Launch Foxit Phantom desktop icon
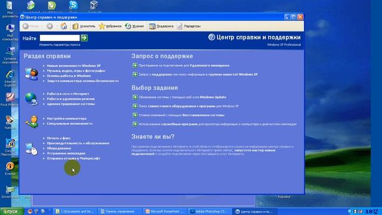The image size is (382, 215). 10,100
